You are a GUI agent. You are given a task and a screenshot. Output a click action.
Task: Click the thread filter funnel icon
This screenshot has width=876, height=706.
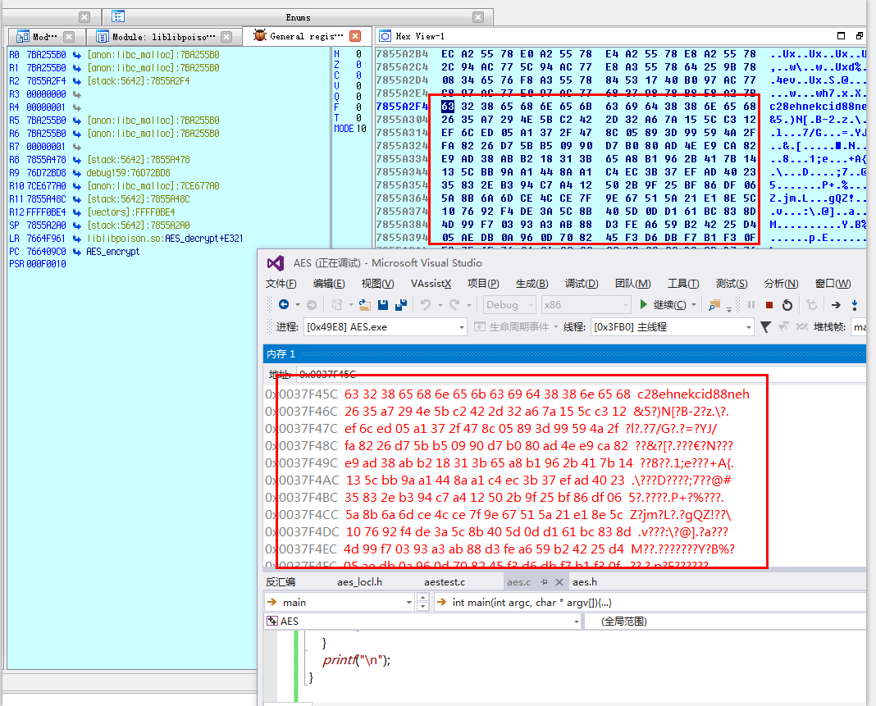[765, 327]
